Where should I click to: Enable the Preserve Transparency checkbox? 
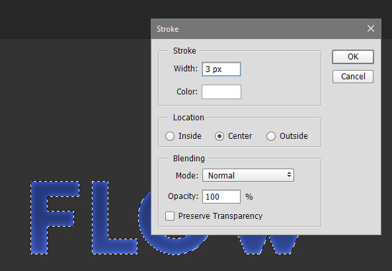coord(170,216)
